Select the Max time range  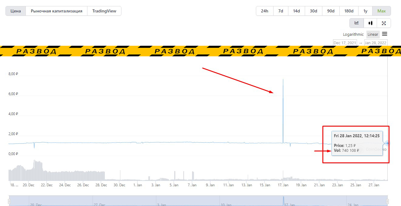coord(381,11)
